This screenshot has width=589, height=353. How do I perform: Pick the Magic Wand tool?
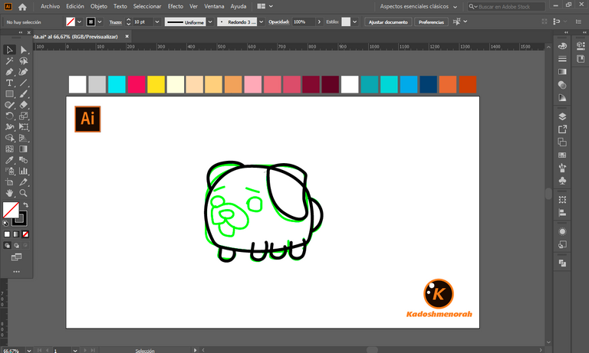(x=9, y=60)
